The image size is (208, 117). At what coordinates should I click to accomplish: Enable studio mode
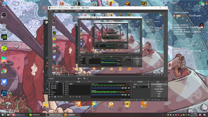tap(159, 92)
